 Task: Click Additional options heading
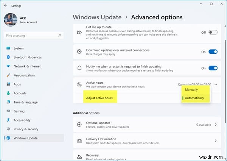(86, 113)
